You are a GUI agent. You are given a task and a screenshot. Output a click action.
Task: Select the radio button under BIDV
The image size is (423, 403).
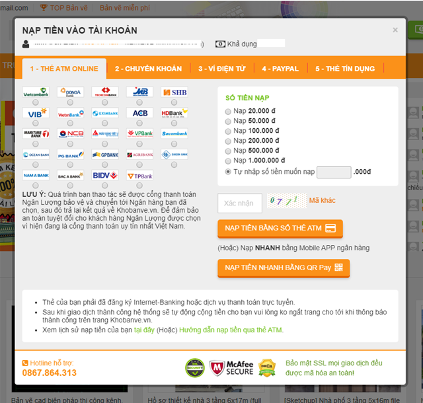tap(104, 186)
